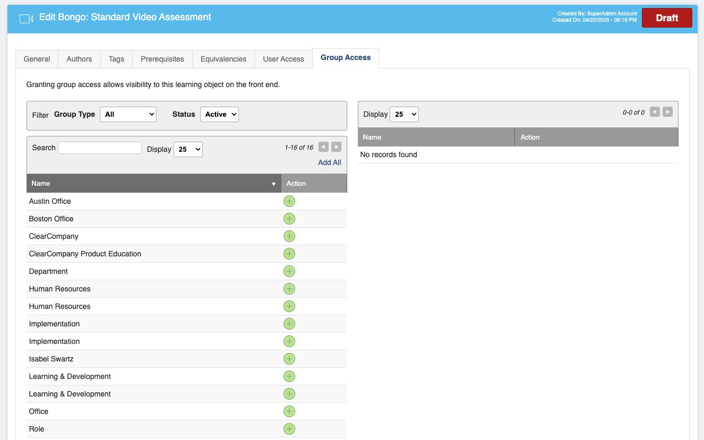
Task: Click the Action column header in the right table
Action: [597, 137]
